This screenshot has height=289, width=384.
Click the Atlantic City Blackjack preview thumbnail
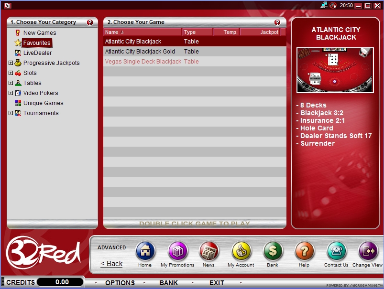tap(335, 70)
